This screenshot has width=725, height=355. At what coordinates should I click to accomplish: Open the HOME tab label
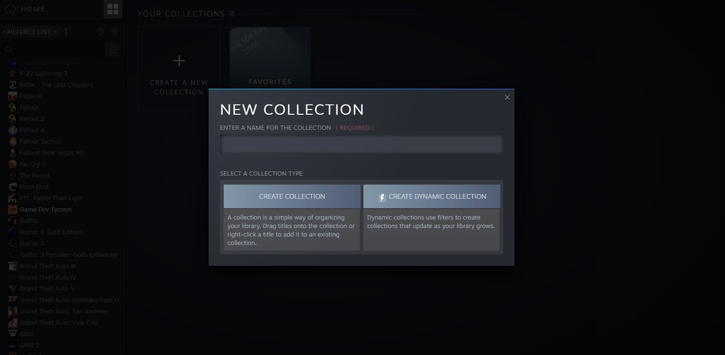[x=33, y=9]
